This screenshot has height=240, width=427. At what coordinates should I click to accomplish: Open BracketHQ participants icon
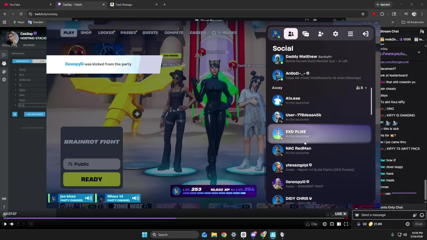(4, 63)
